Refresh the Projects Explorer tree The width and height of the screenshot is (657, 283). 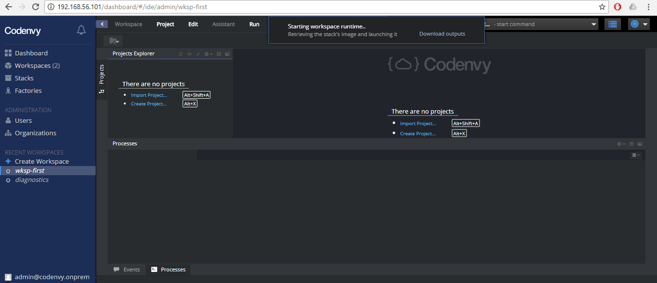(181, 53)
